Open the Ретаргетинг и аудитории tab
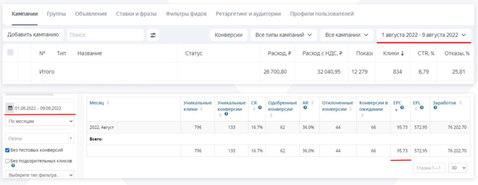This screenshot has width=478, height=185. pos(248,14)
